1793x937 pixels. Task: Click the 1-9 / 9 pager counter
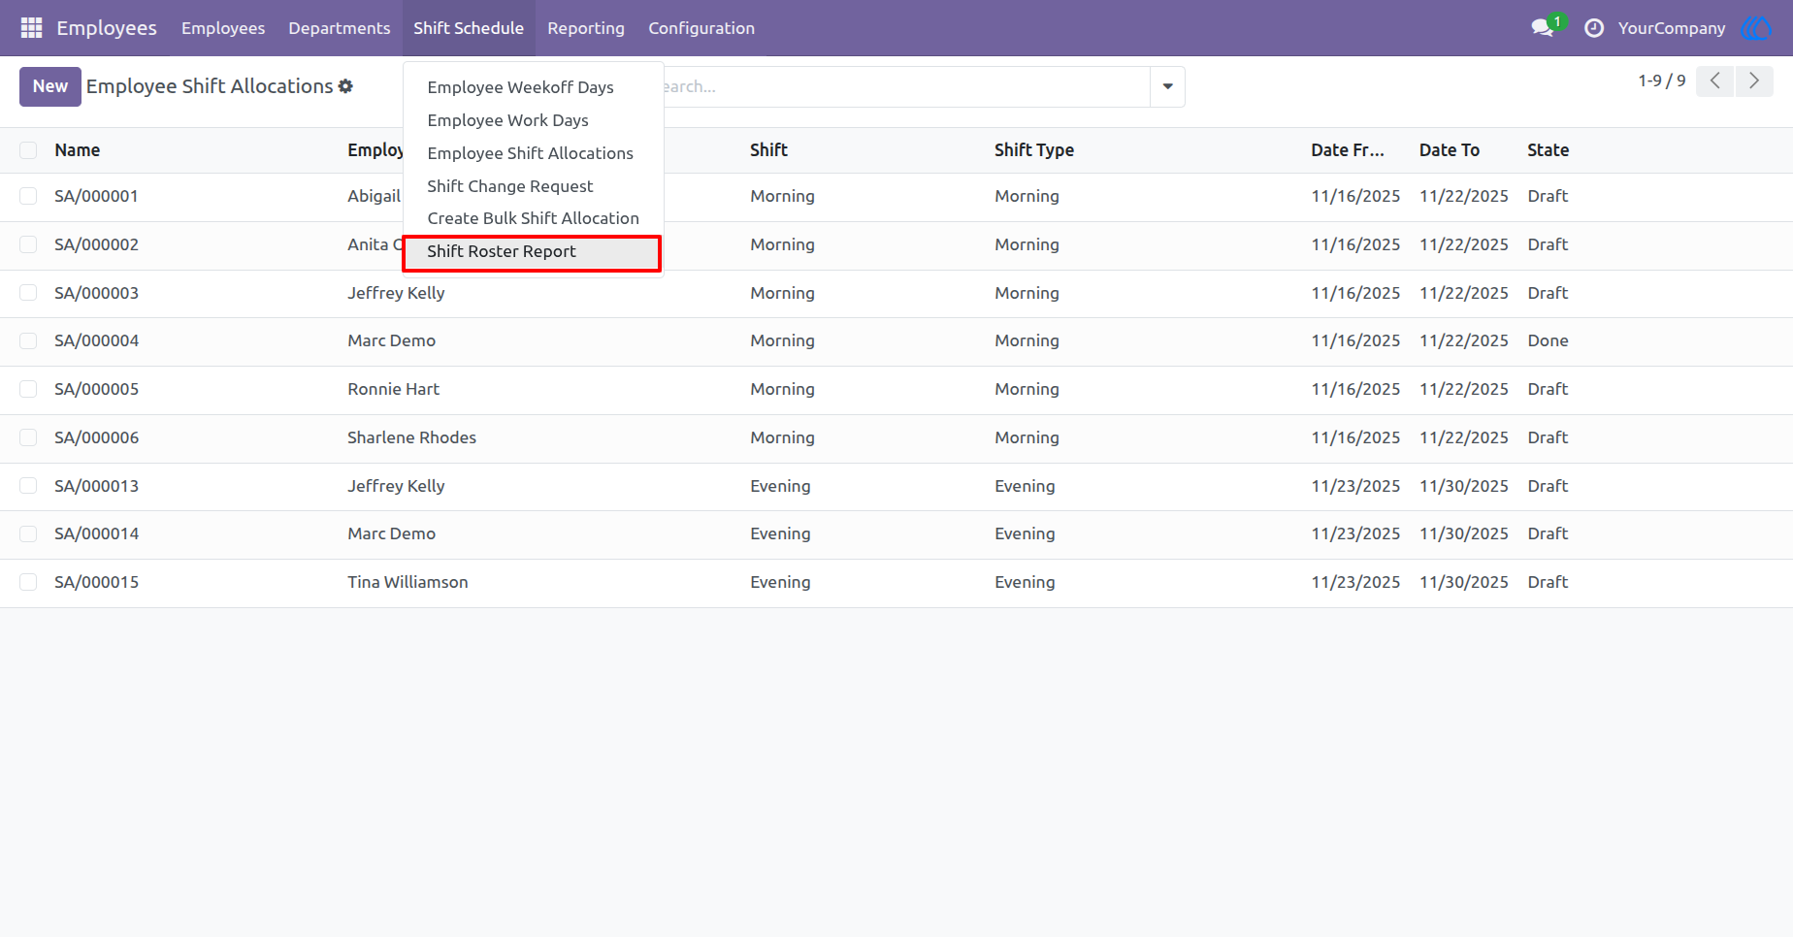[1662, 81]
